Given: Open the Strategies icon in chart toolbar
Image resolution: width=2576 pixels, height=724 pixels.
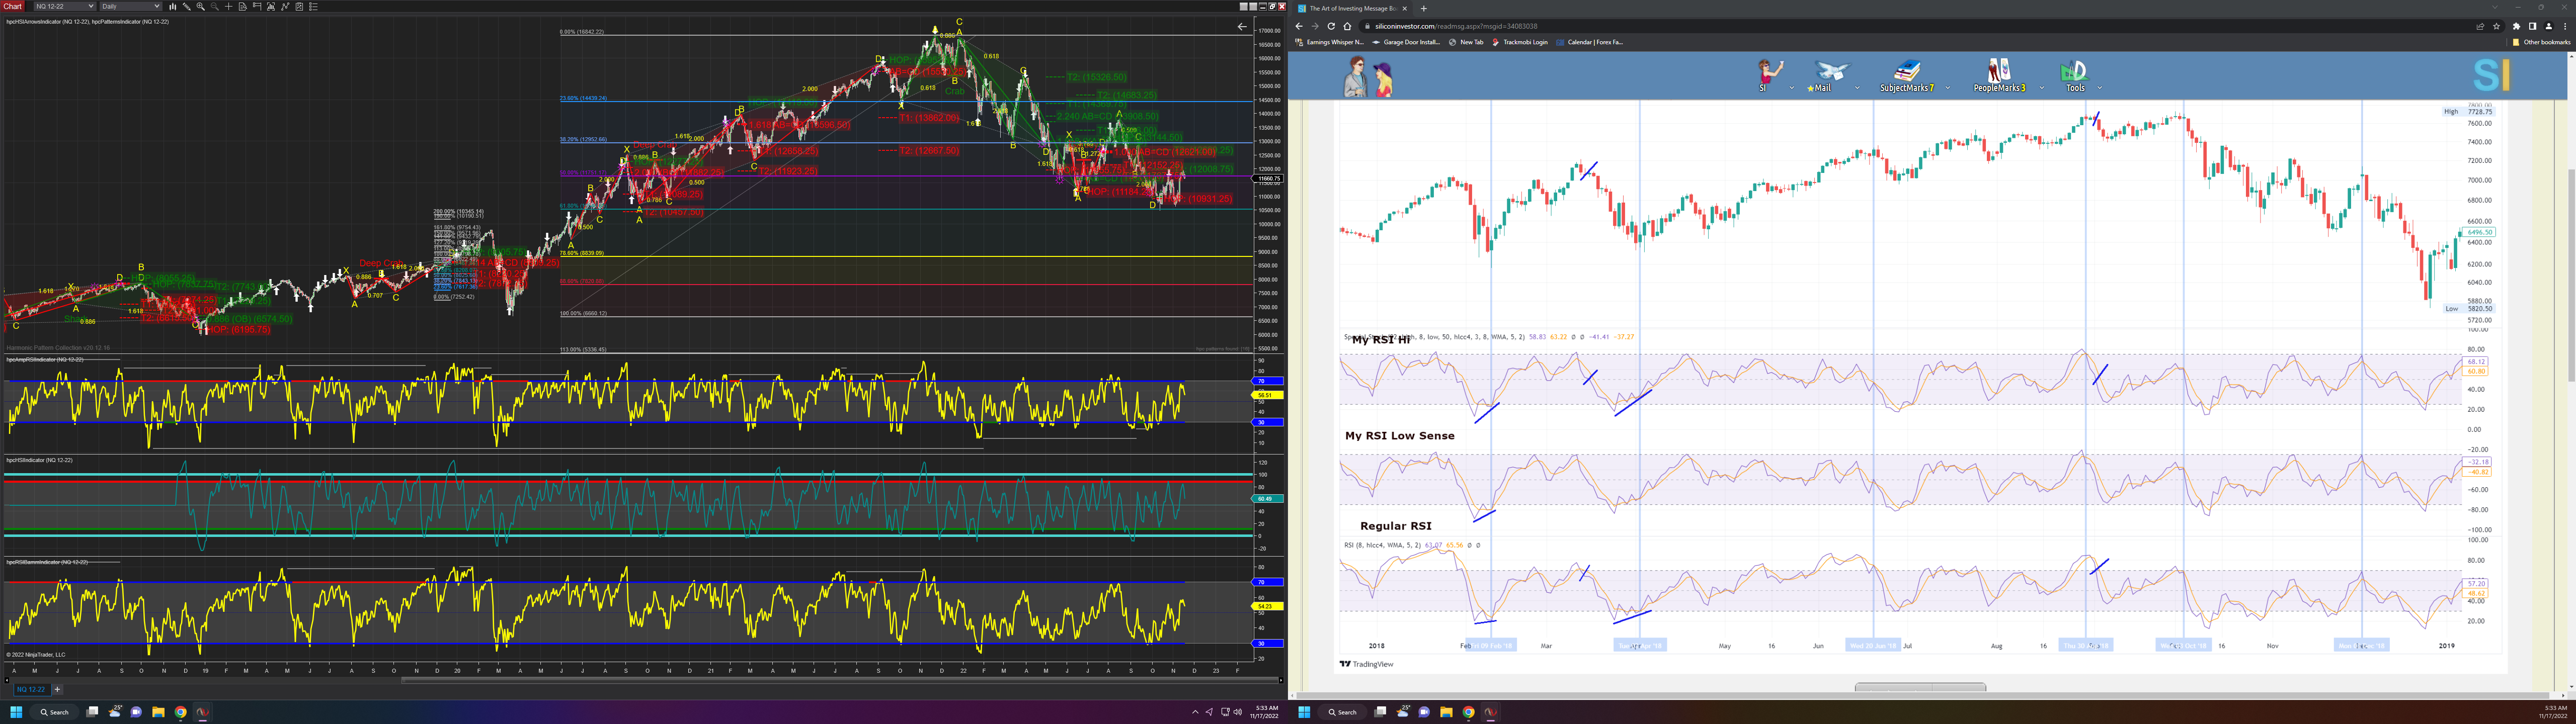Looking at the screenshot, I should click(x=299, y=6).
